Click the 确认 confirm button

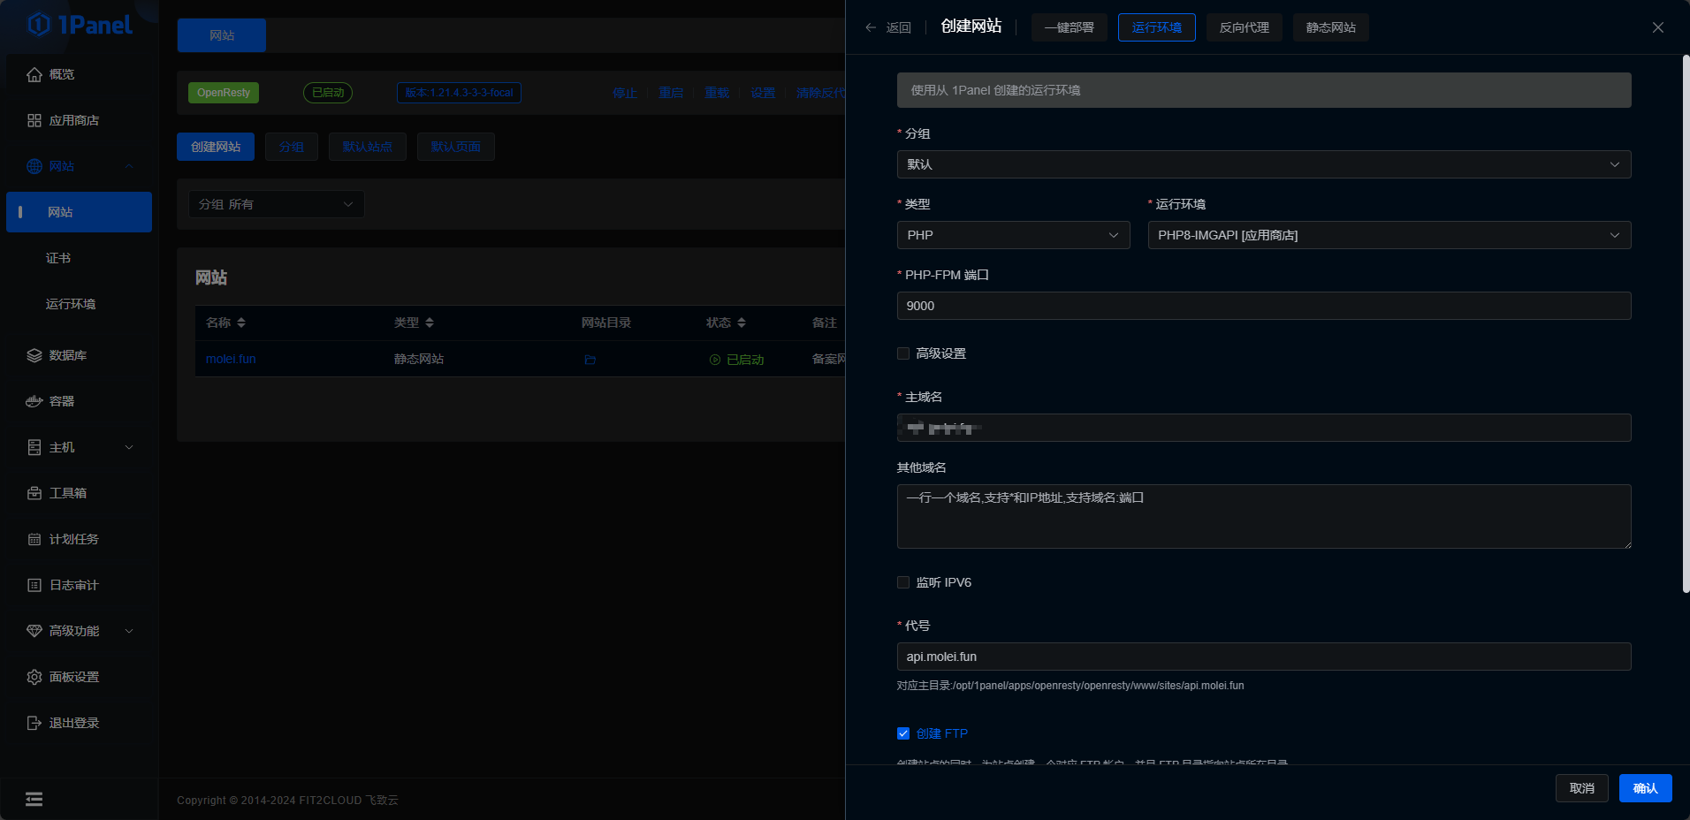pyautogui.click(x=1645, y=788)
